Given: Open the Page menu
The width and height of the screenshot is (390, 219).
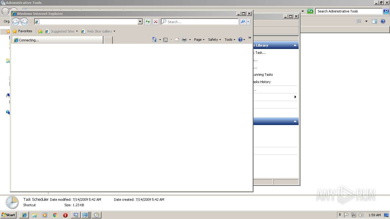Looking at the screenshot, I should coord(199,40).
